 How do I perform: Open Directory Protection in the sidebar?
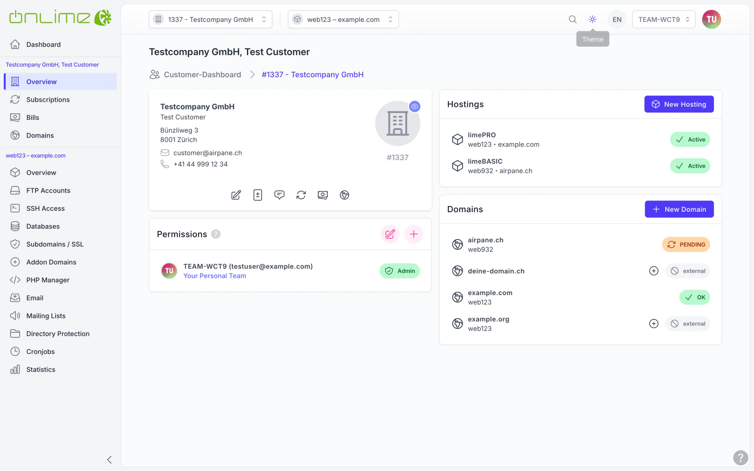[x=60, y=333]
